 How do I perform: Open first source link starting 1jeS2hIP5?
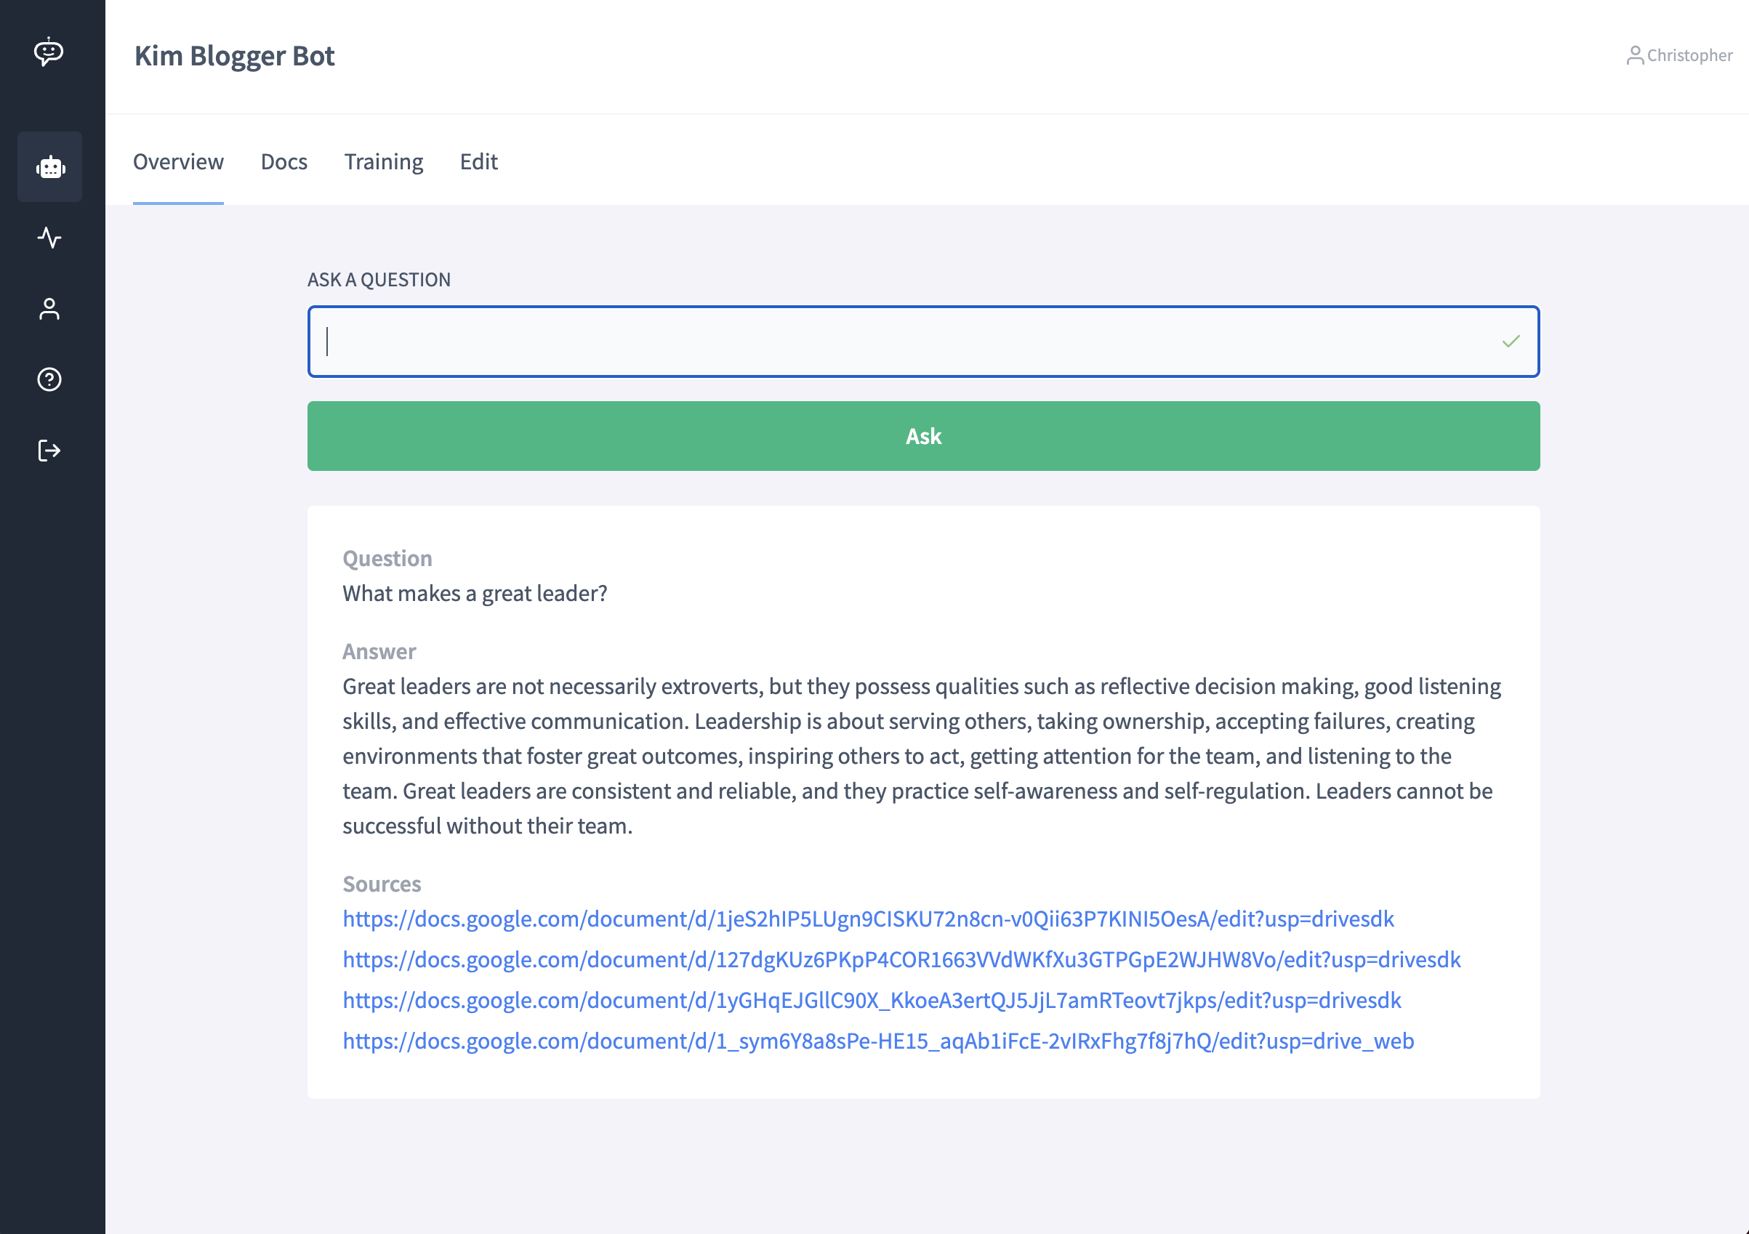click(868, 919)
